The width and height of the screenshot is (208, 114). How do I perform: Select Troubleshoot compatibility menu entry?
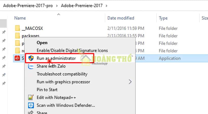tap(62, 74)
